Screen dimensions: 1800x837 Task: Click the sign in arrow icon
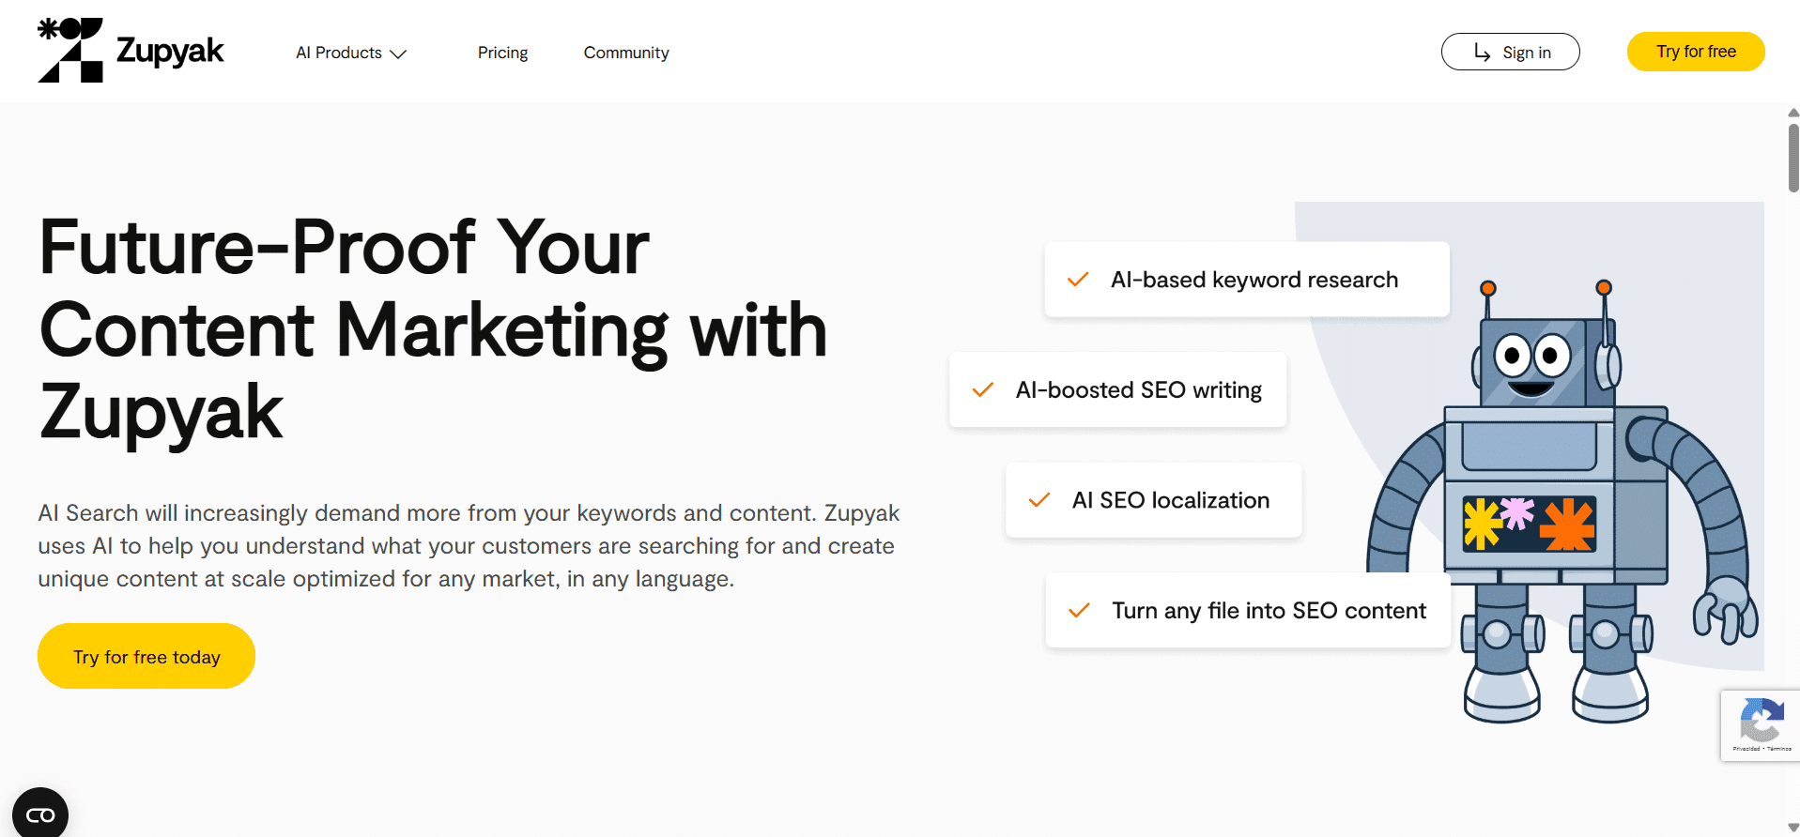tap(1482, 53)
